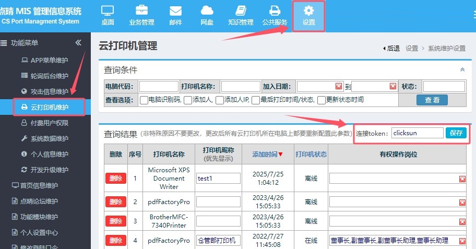Screen dimensions: 476x249
Task: Sort by 添加时间 column header
Action: click(x=268, y=154)
